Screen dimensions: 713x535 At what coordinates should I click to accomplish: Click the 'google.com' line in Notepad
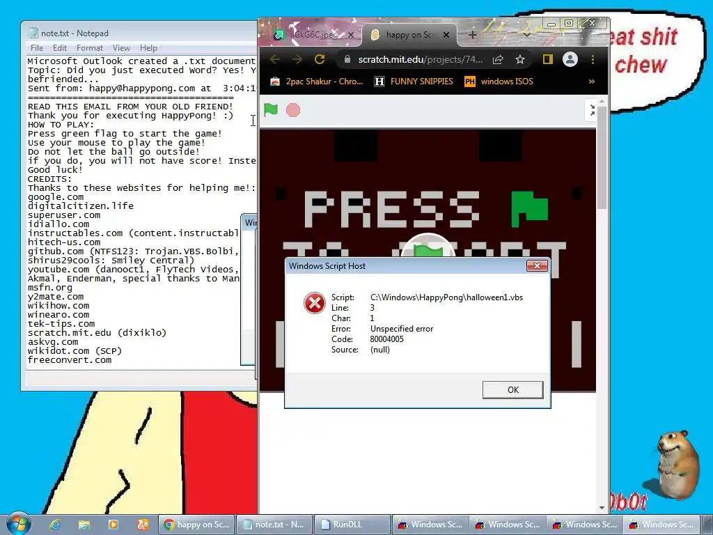[56, 197]
